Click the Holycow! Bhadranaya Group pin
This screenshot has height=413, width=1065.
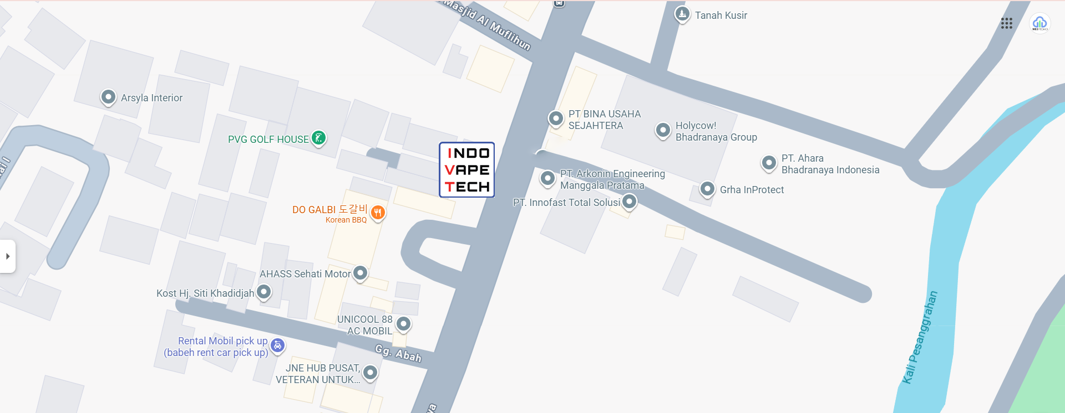click(663, 131)
